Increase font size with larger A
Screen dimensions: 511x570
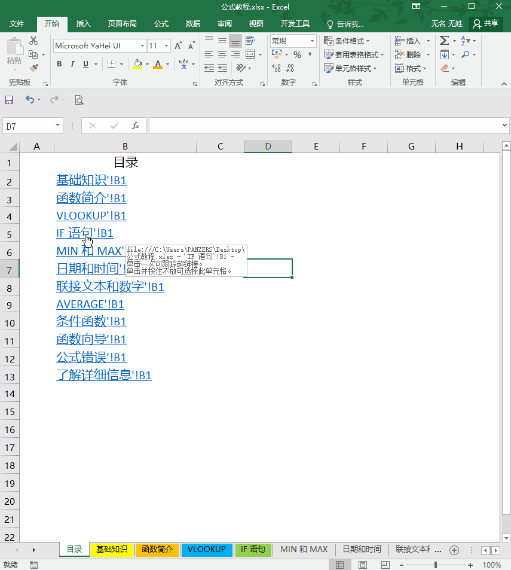pyautogui.click(x=178, y=46)
